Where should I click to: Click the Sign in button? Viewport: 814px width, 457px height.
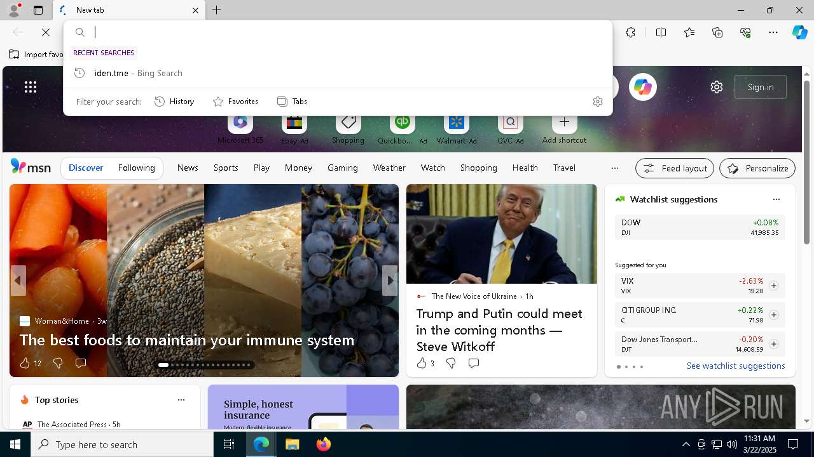pyautogui.click(x=761, y=87)
